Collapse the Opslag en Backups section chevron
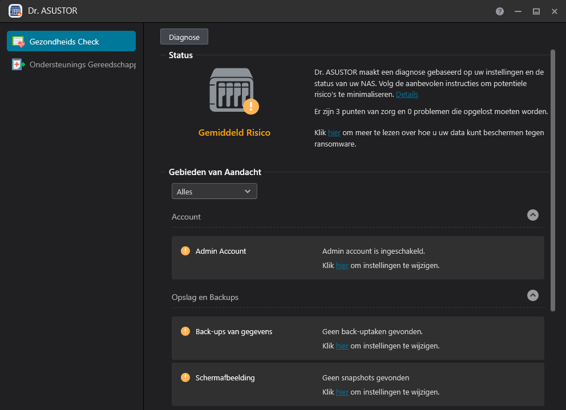This screenshot has height=410, width=566. [x=532, y=295]
